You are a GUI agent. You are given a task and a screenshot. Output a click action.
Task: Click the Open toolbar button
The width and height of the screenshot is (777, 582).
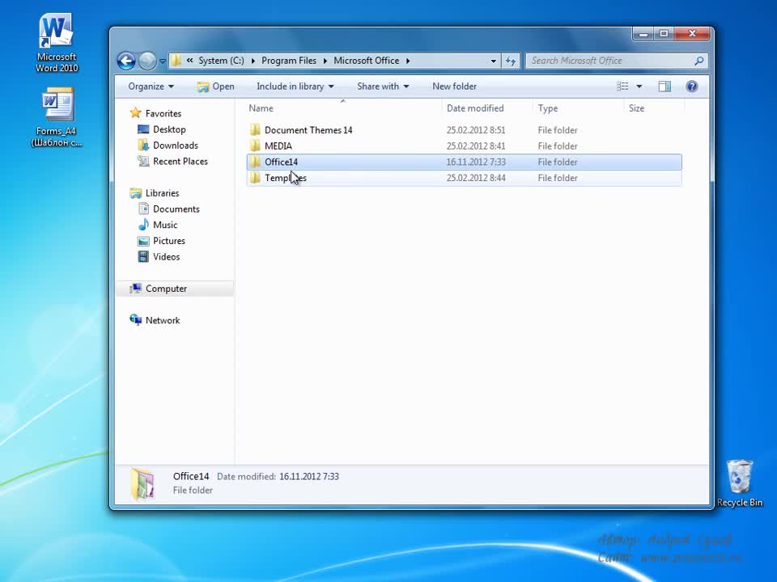(216, 86)
